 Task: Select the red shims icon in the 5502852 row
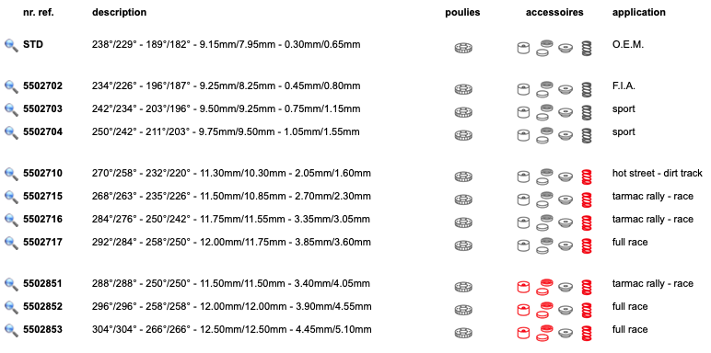coord(544,309)
